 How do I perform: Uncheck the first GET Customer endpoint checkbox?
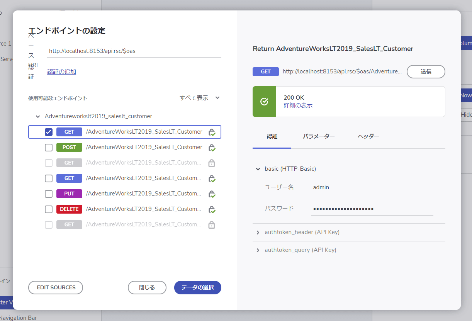point(49,132)
